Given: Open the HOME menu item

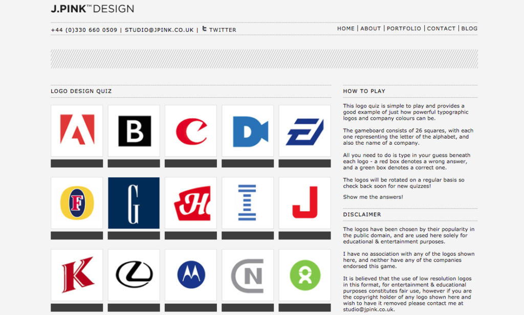Looking at the screenshot, I should tap(346, 29).
